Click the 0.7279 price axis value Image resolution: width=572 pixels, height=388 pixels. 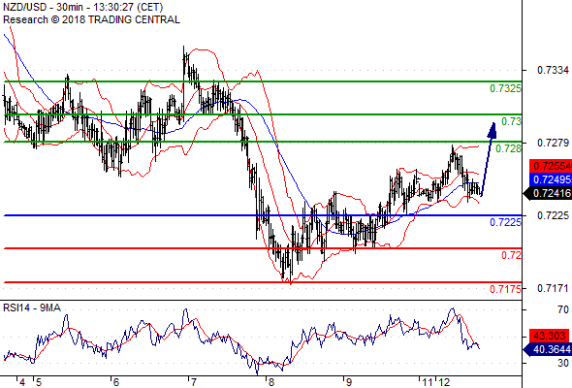coord(553,143)
